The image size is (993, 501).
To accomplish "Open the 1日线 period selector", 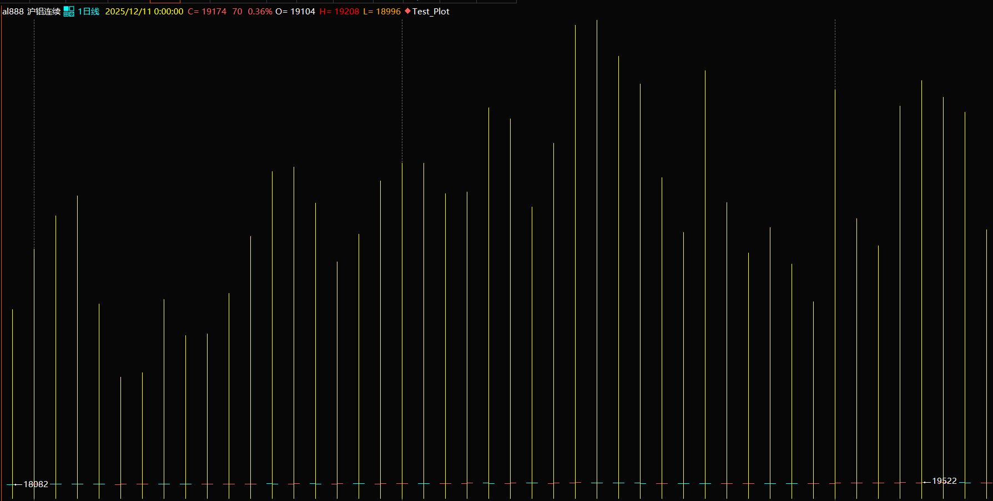I will point(88,12).
